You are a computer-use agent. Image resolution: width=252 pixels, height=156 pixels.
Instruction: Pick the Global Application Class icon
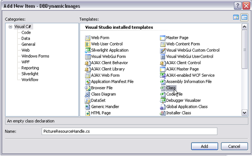coord(163,107)
